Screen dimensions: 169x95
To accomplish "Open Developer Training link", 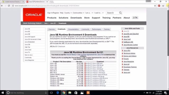I will click(130, 67).
